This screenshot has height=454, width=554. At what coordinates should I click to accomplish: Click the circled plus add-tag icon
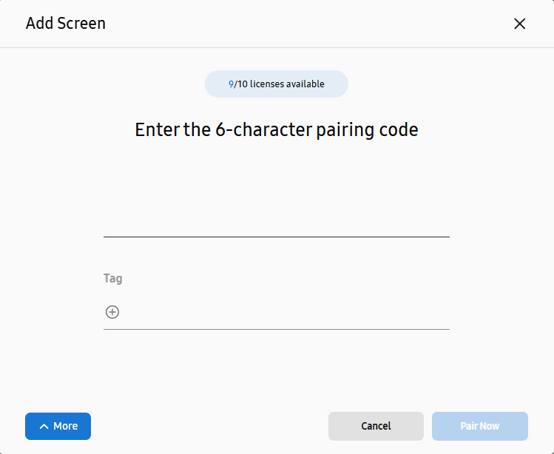coord(112,312)
